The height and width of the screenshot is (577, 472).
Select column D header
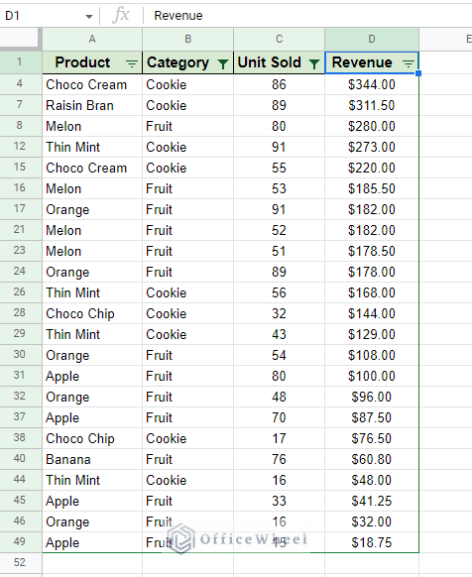(372, 39)
